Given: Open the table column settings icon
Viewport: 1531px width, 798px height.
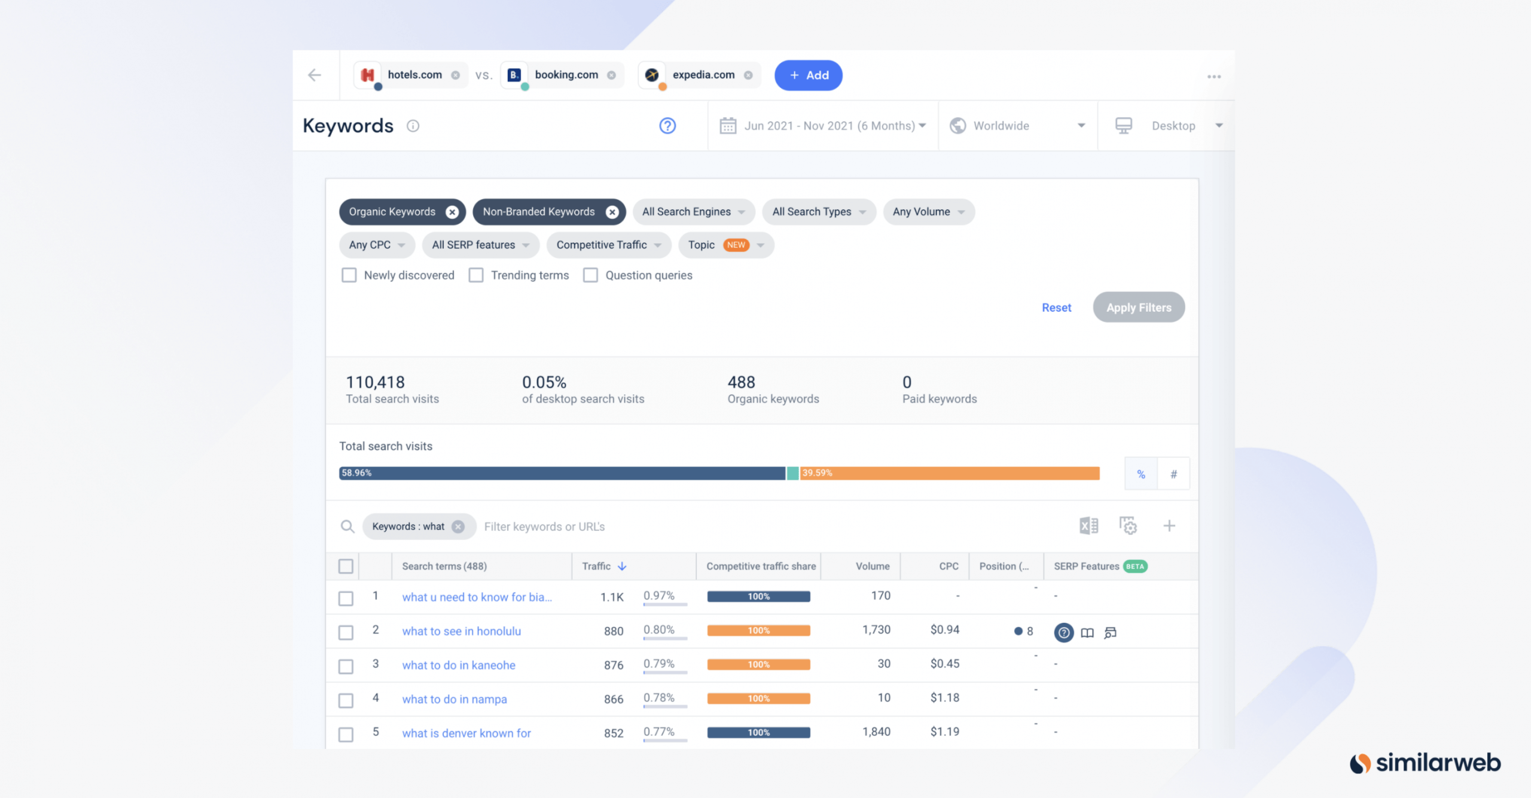Looking at the screenshot, I should pyautogui.click(x=1128, y=526).
